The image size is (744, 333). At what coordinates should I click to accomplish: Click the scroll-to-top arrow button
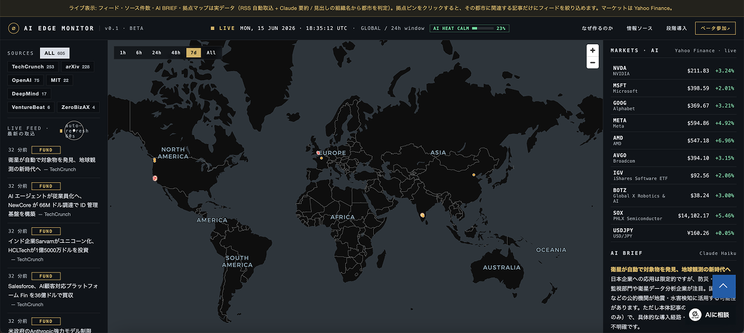723,286
